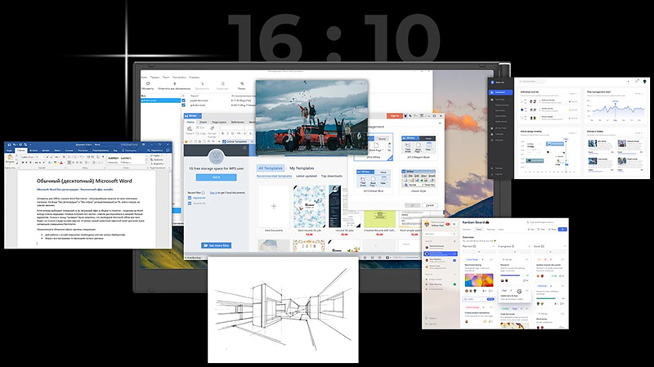Expand the Word styles gallery arrow
This screenshot has height=367, width=654.
[x=146, y=163]
